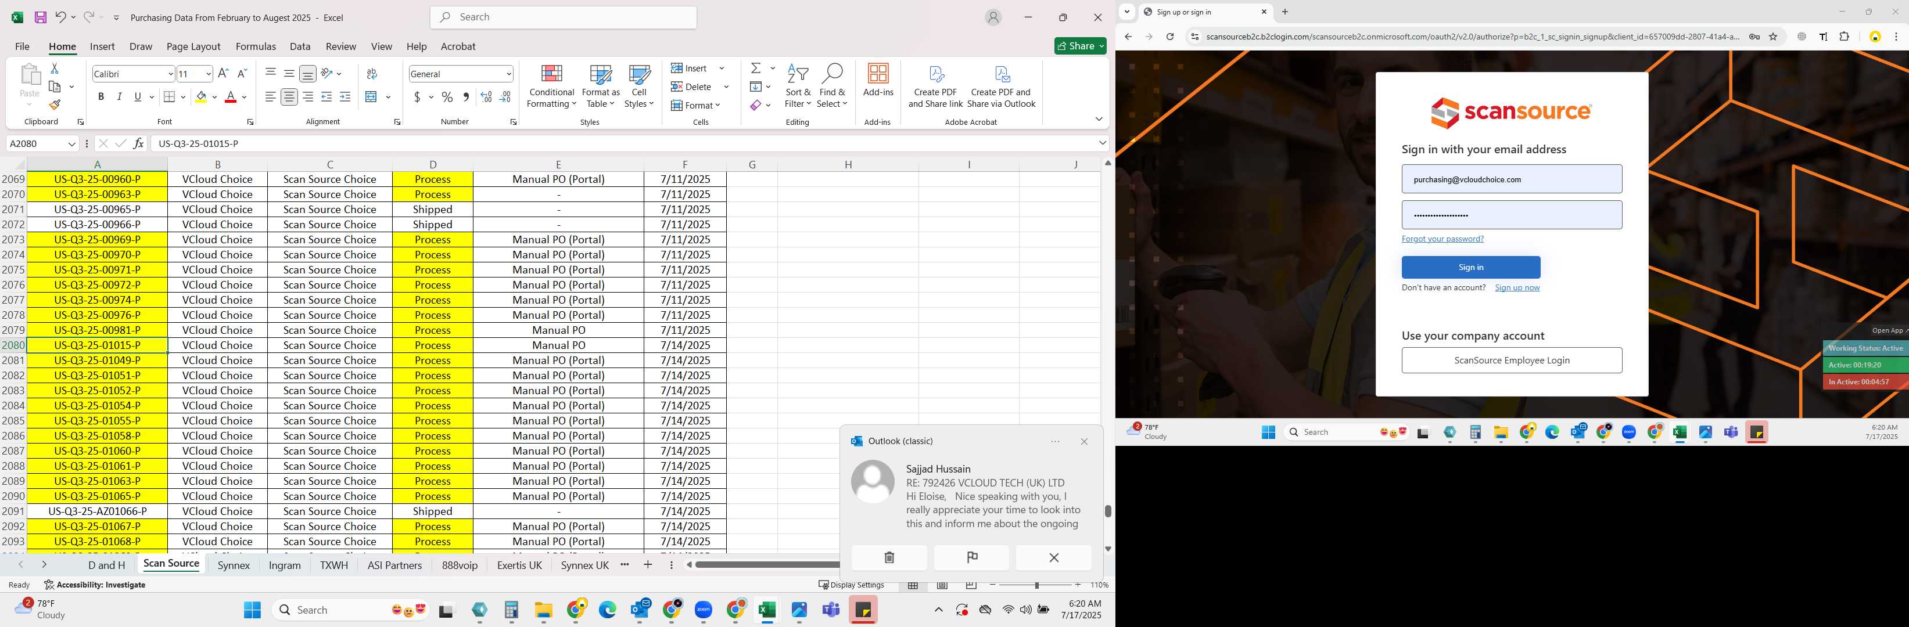Click the Excel vertical scrollbar thumb
The width and height of the screenshot is (1909, 627).
[x=1108, y=511]
